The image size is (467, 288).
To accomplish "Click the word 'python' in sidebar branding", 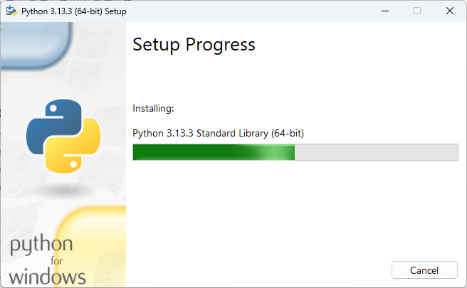I will pos(41,246).
